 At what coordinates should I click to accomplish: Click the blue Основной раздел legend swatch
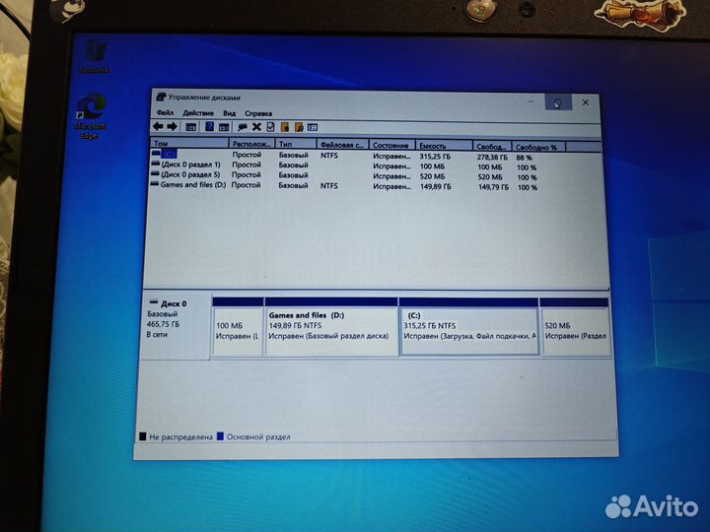click(221, 436)
